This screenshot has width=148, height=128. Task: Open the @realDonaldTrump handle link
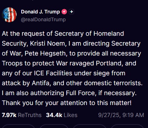tap(43, 19)
